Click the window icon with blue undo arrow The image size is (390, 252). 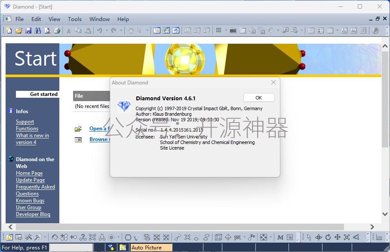tap(176, 30)
